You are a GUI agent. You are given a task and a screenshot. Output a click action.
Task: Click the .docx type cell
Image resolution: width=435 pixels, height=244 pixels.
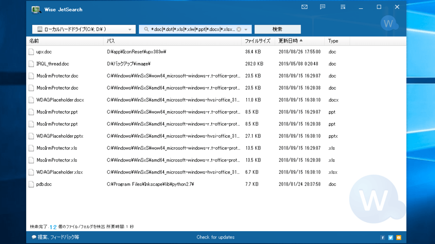coord(333,100)
